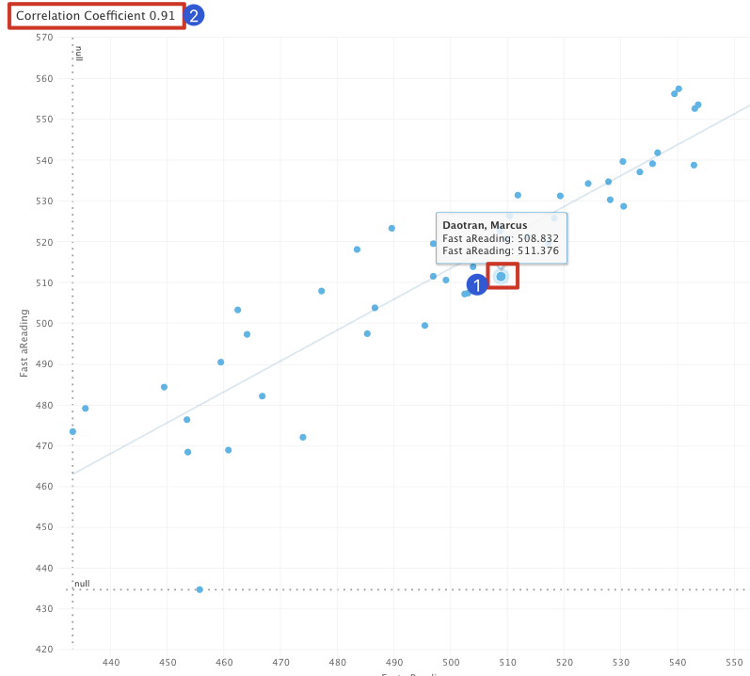The height and width of the screenshot is (676, 750).
Task: Click the y-axis tick label 460
Action: click(44, 487)
